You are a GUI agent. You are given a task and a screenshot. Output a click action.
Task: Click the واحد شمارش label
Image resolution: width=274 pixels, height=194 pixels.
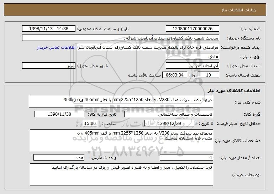point(103,158)
